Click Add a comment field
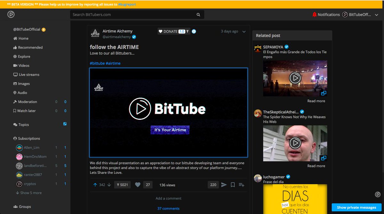This screenshot has height=214, width=384. coord(169,198)
